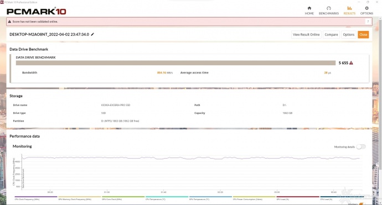Click the average access time value
Viewport: 382px width, 205px height.
pos(327,72)
